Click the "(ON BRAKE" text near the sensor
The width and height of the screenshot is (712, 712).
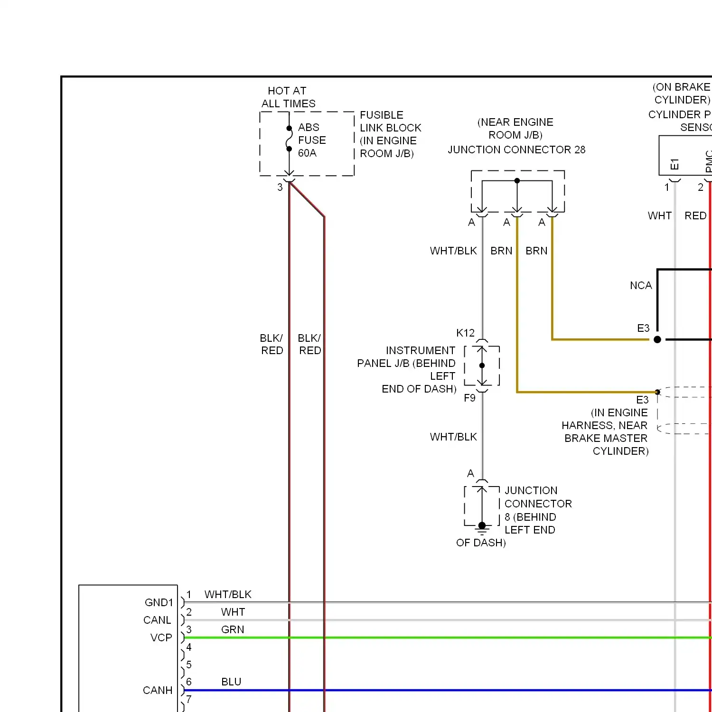pyautogui.click(x=682, y=87)
